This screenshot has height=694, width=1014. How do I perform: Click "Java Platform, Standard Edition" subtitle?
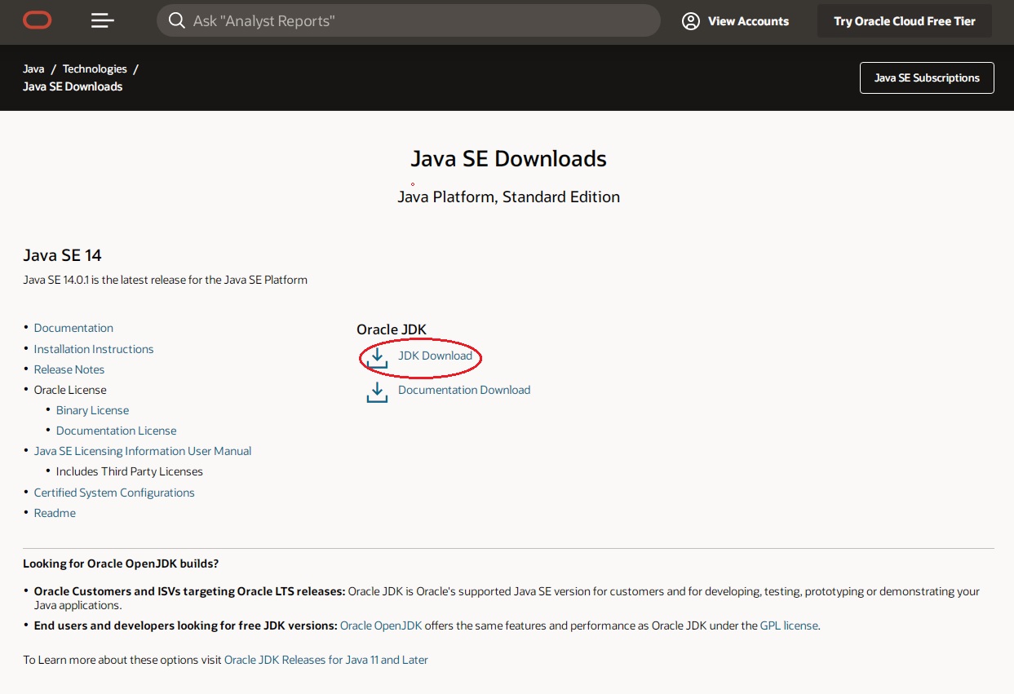click(508, 197)
